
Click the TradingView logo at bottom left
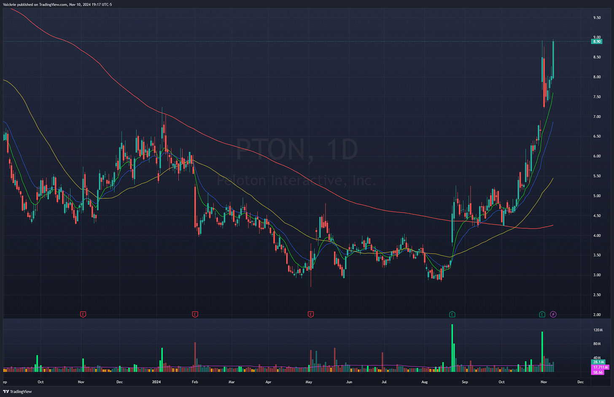17,392
